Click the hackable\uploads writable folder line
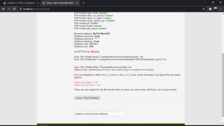224x126 pixels. (x=108, y=57)
